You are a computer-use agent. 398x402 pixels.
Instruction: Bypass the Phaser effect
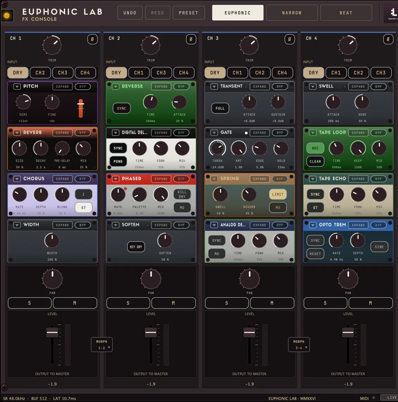(181, 179)
